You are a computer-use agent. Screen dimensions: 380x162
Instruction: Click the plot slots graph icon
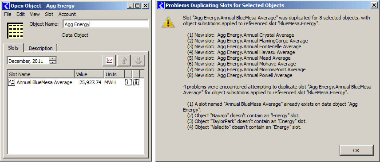109,61
